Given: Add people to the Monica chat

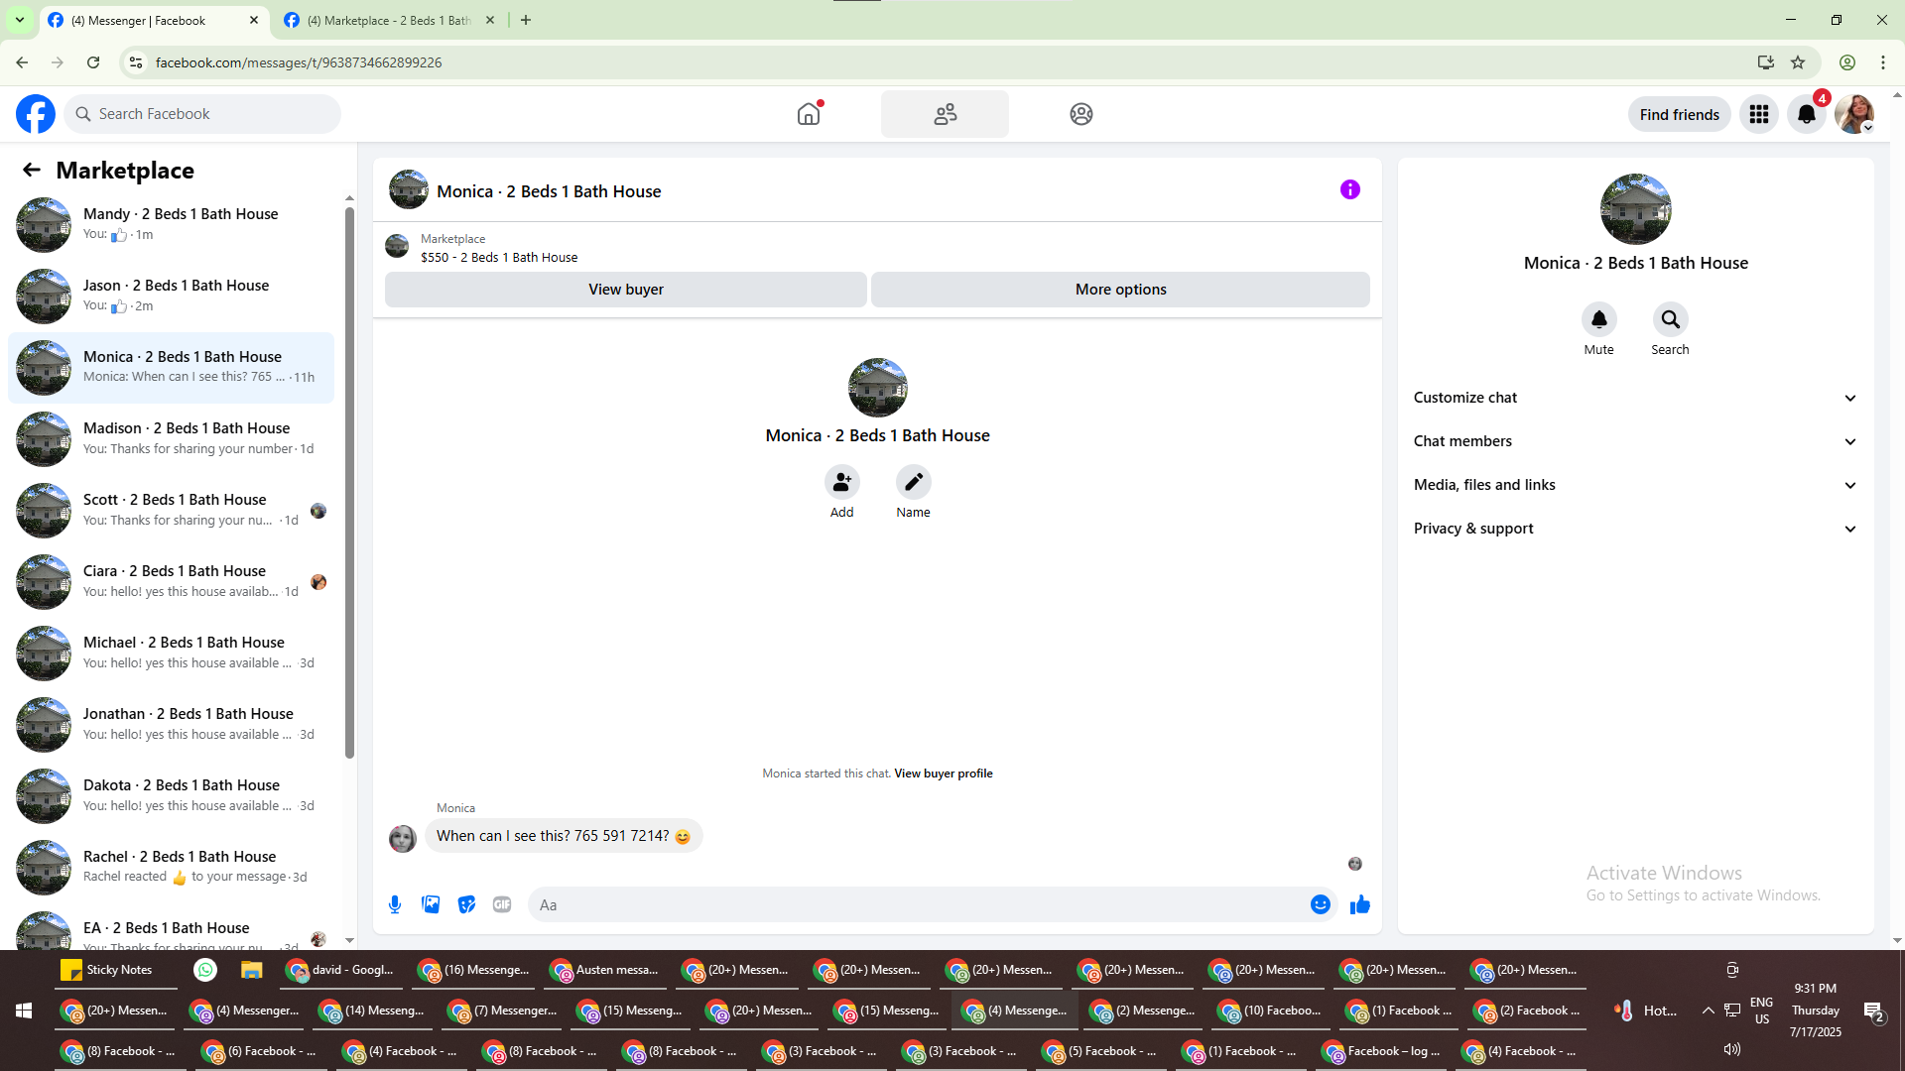Looking at the screenshot, I should (x=841, y=482).
